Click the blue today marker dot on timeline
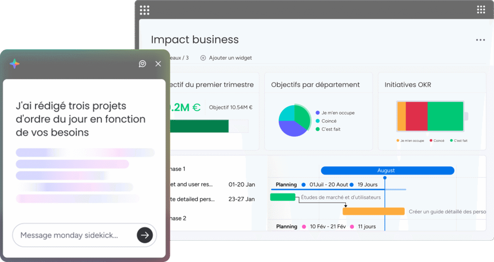 [384, 178]
